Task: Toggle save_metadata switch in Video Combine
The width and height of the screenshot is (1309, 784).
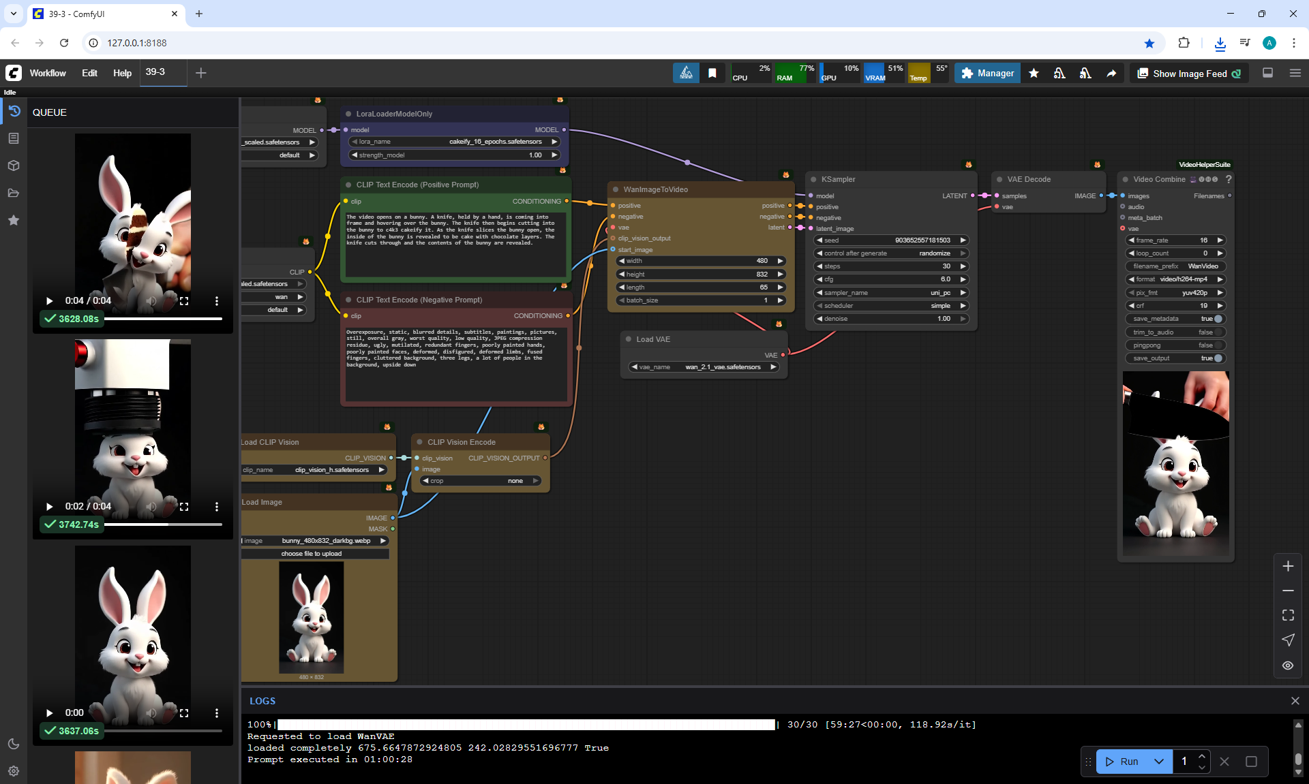Action: pyautogui.click(x=1218, y=319)
